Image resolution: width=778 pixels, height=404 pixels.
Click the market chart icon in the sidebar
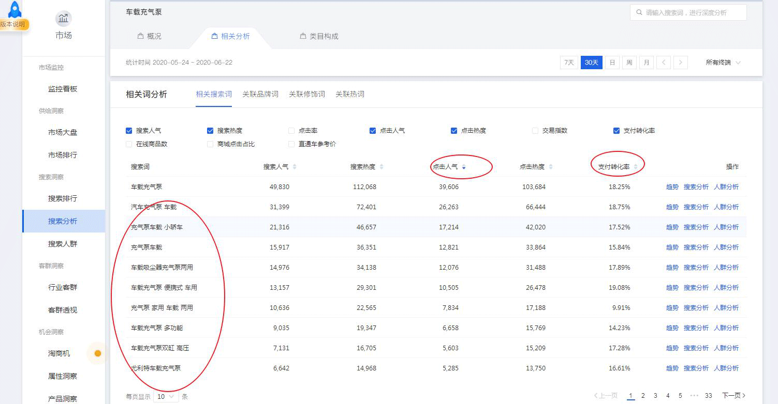click(64, 19)
